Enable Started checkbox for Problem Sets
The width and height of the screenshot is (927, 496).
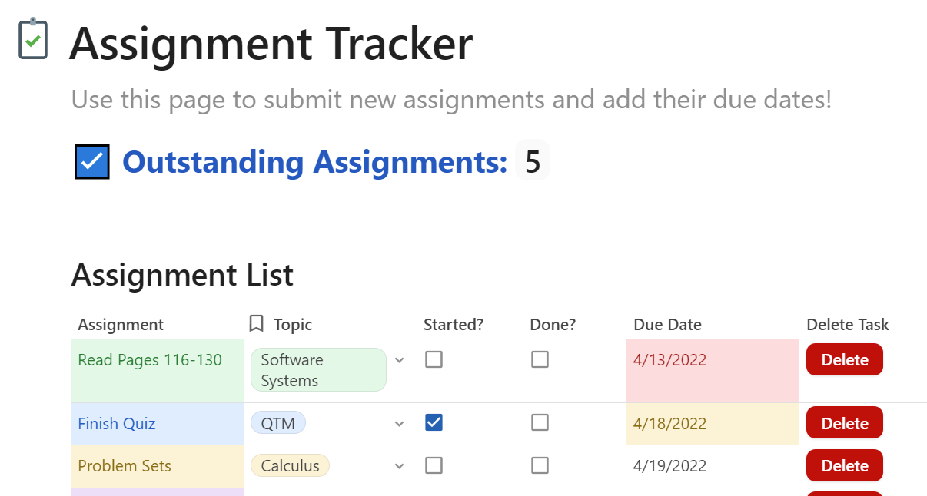[434, 465]
